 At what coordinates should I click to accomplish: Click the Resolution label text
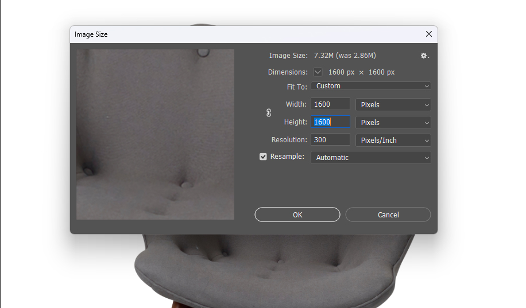pos(289,140)
